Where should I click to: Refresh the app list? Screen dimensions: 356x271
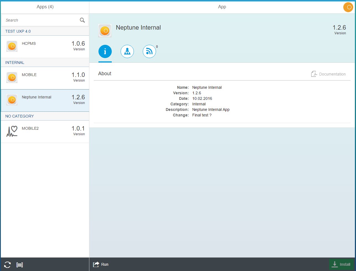(7, 265)
